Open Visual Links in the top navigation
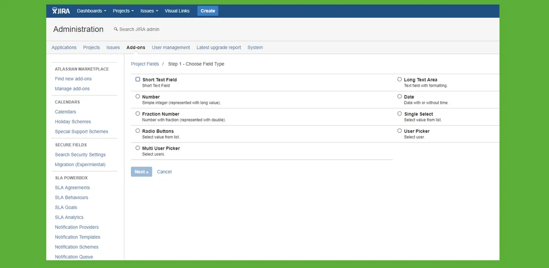Screen dimensions: 549x268 (x=177, y=11)
